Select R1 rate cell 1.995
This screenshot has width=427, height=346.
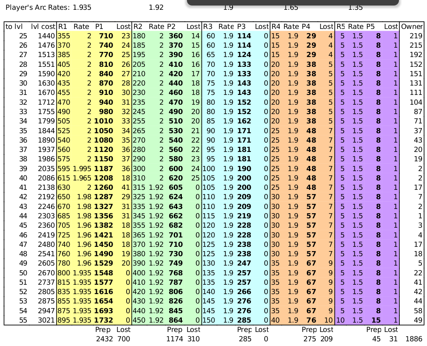tap(82, 169)
